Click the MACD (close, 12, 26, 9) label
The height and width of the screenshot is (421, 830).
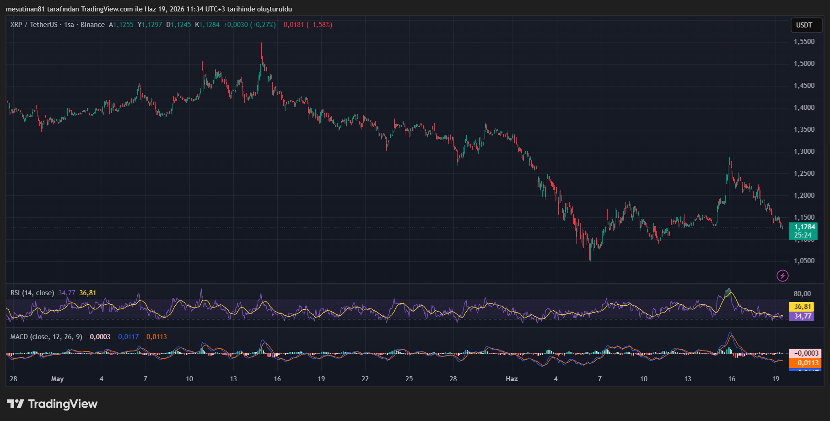(46, 337)
